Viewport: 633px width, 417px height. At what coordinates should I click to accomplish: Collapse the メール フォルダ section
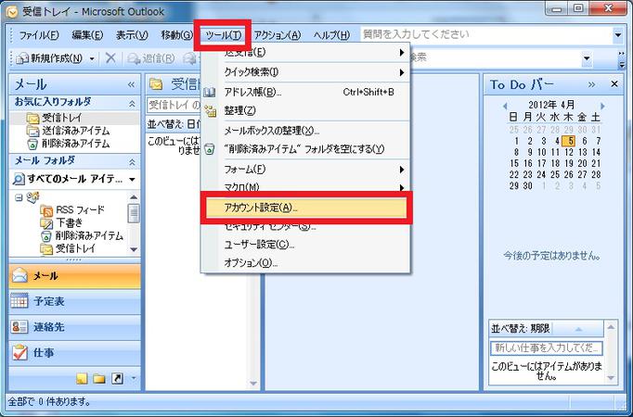click(x=132, y=162)
